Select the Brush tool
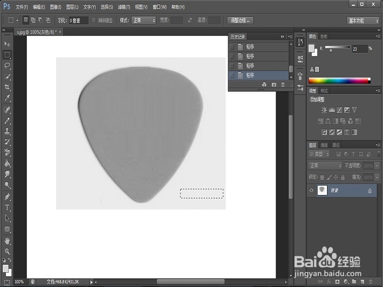The width and height of the screenshot is (383, 287). coord(7,121)
